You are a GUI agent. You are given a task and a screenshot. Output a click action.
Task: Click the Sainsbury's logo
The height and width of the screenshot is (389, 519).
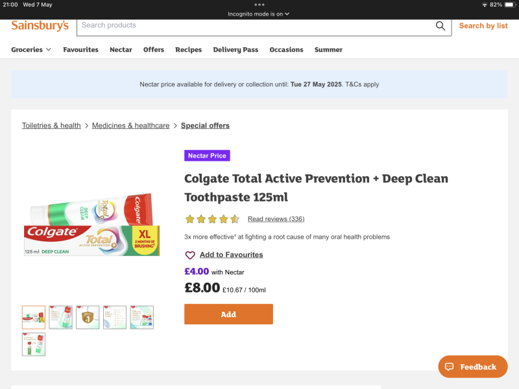40,26
